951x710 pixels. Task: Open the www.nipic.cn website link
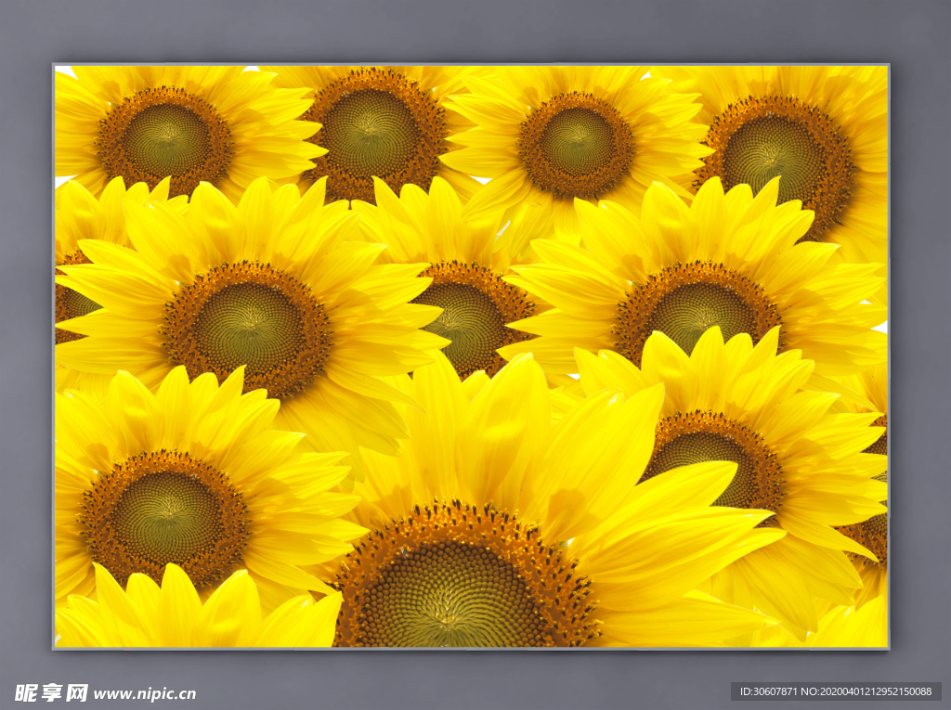pos(144,693)
